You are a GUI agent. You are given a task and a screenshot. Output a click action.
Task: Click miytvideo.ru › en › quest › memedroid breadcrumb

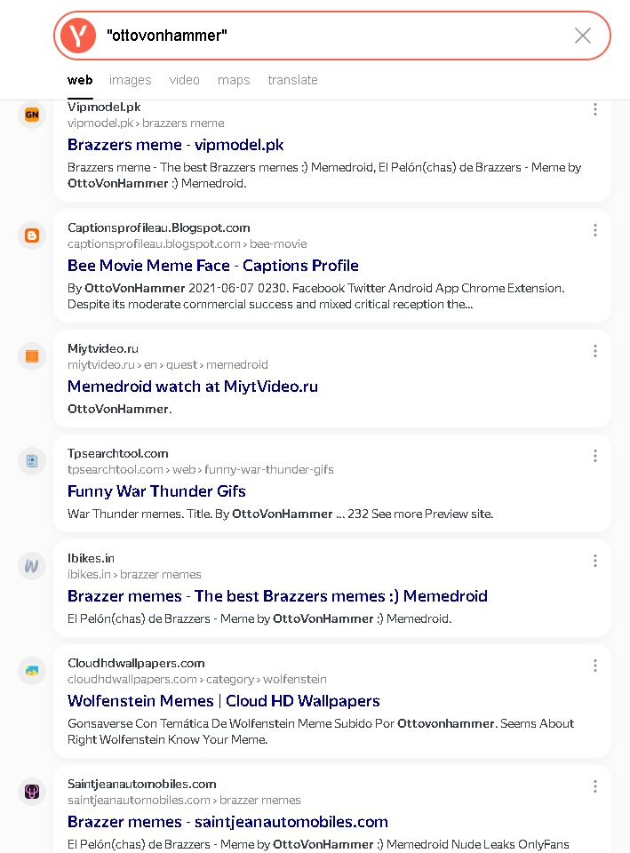tap(168, 364)
